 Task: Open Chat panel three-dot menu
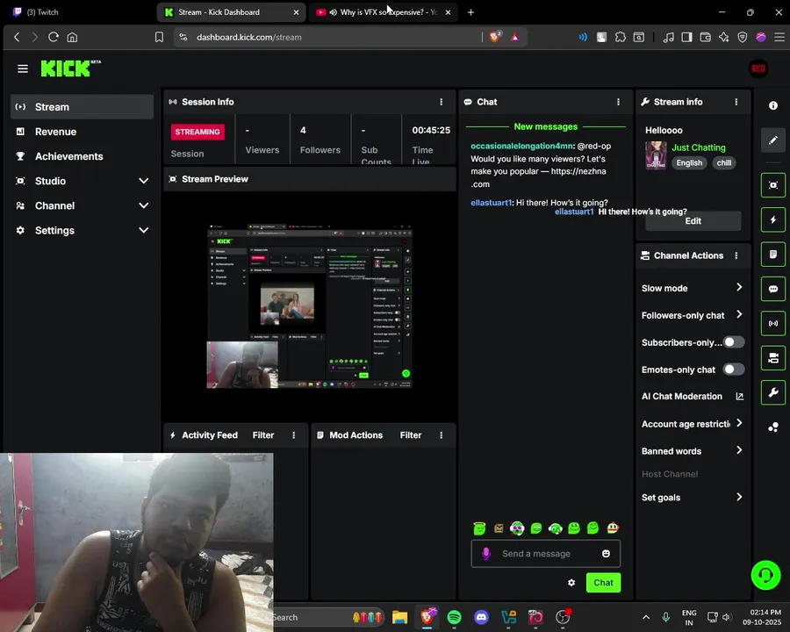tap(618, 102)
